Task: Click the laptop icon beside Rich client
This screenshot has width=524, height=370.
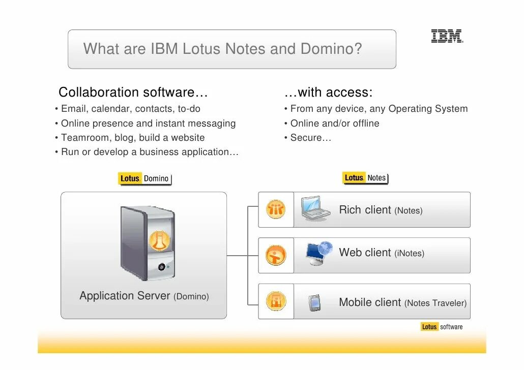Action: (315, 209)
